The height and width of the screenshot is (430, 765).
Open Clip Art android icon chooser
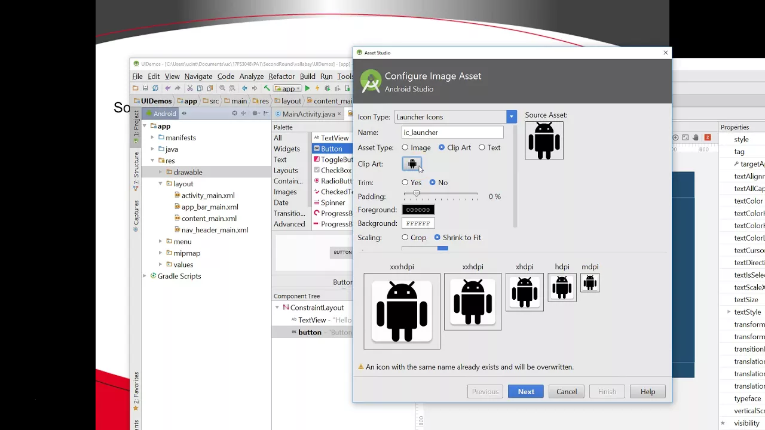(412, 164)
